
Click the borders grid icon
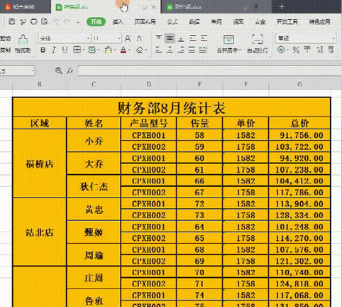coord(77,50)
